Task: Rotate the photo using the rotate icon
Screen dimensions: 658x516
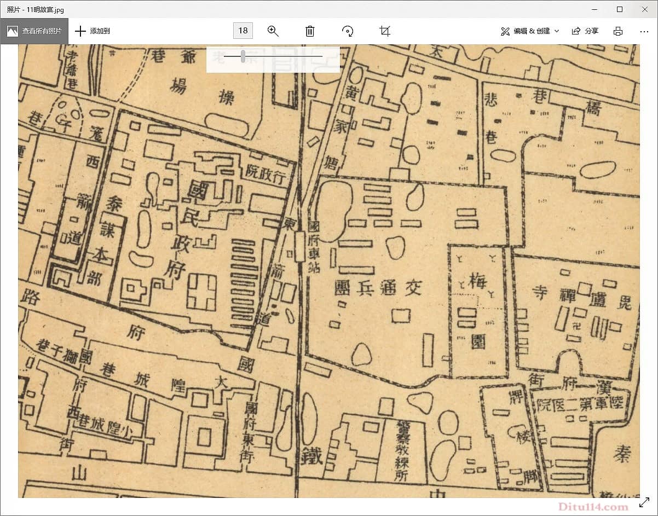Action: click(x=348, y=31)
